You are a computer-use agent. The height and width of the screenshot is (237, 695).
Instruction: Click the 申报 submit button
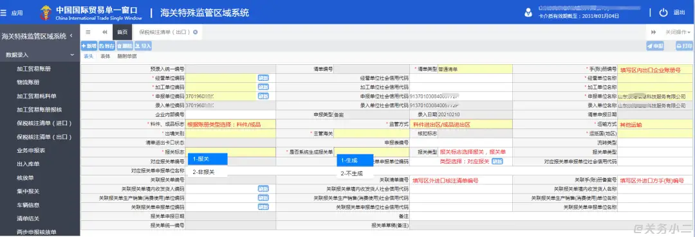655,46
